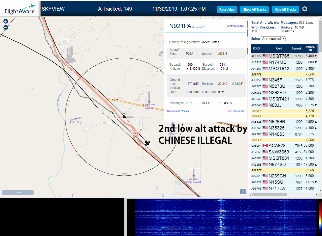
Task: Click the US flag next to SKW3359
Action: click(265, 152)
